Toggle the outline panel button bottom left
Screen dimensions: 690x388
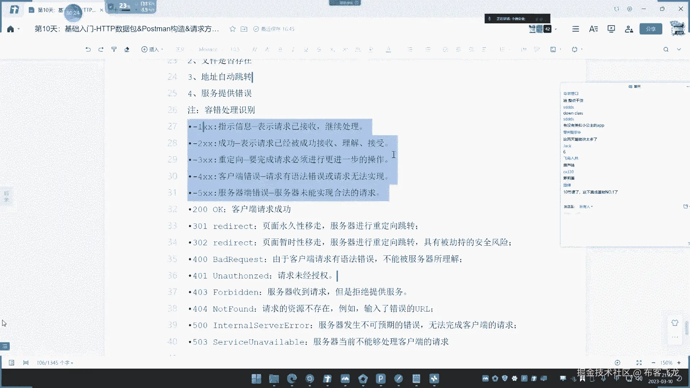5,346
